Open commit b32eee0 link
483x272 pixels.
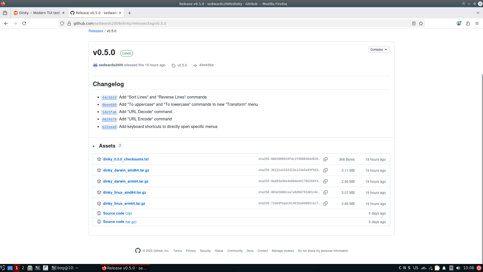coord(109,127)
